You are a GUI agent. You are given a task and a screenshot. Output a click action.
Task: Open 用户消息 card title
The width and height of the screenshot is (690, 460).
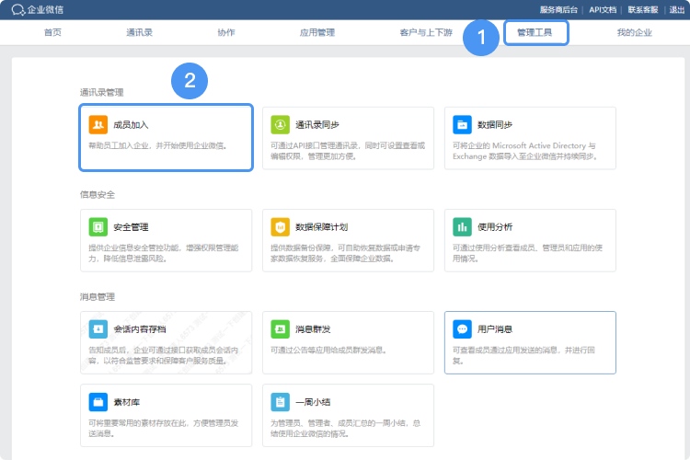pyautogui.click(x=495, y=329)
